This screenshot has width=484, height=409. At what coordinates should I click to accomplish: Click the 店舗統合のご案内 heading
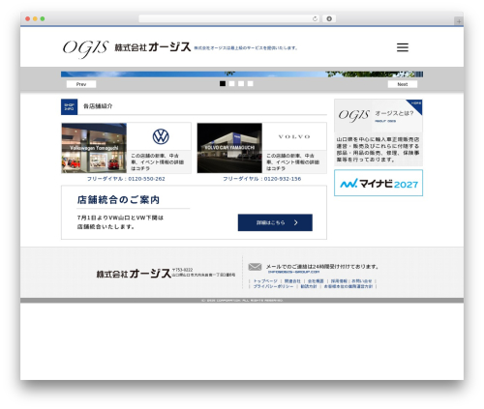coord(118,200)
